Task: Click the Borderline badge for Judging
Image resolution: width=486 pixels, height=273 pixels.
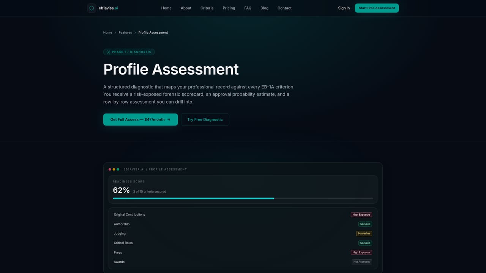Action: pos(364,234)
